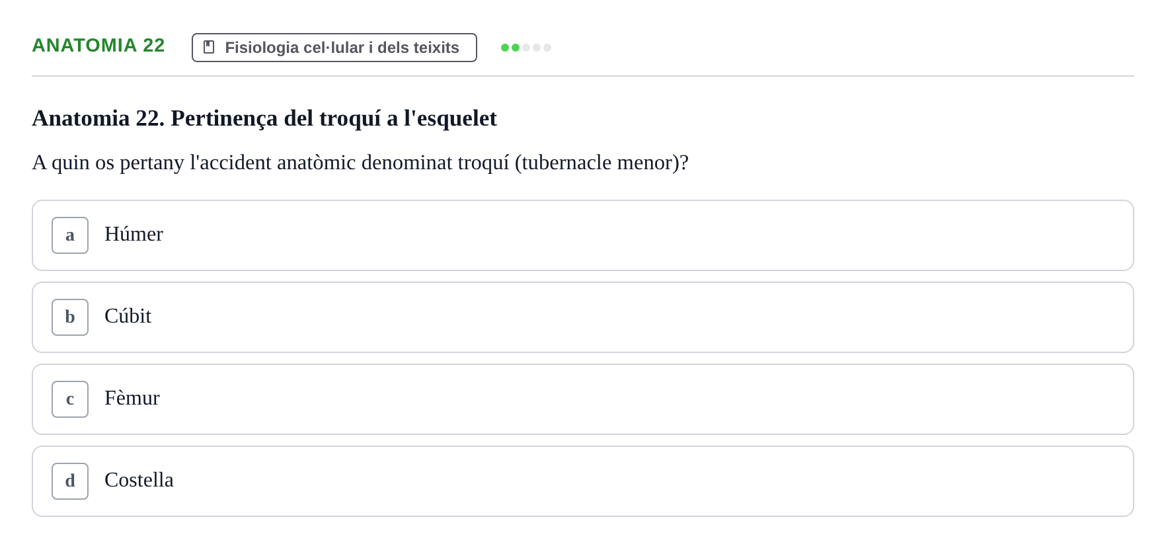Click the 'Húmer' answer text
The height and width of the screenshot is (550, 1166).
134,234
